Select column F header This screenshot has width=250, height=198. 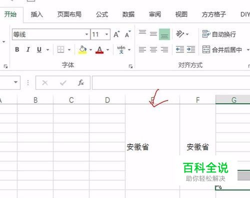pyautogui.click(x=197, y=100)
